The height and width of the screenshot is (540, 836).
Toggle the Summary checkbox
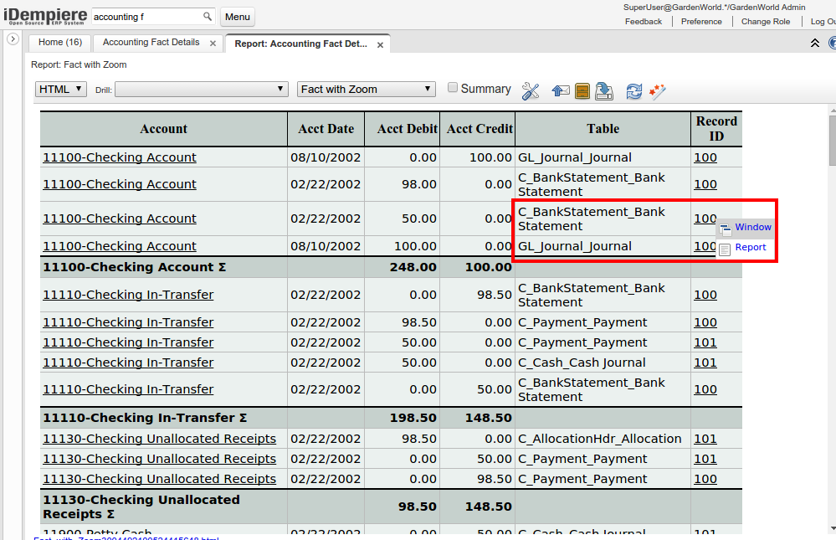(x=453, y=88)
